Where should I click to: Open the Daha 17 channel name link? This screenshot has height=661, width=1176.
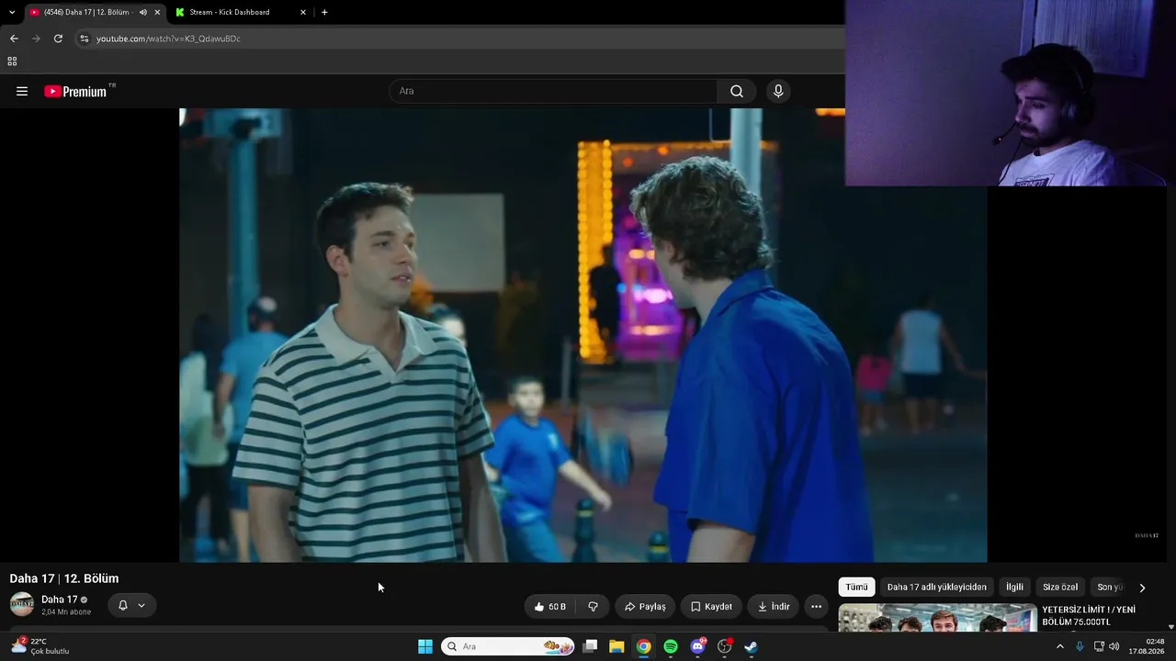pos(60,599)
